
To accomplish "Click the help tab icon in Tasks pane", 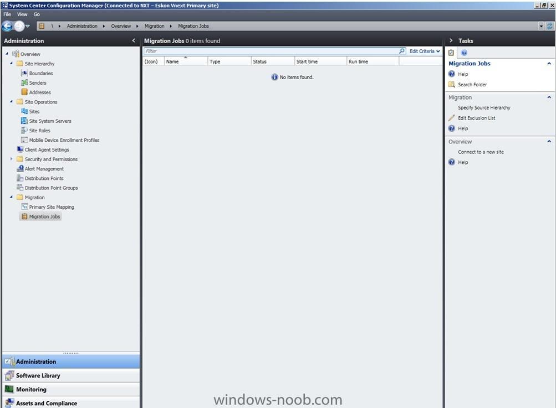I will [x=464, y=53].
